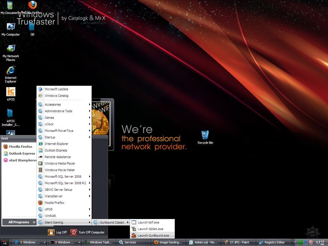328x246 pixels.
Task: Open the GB folder icon on desktop
Action: pos(32,27)
